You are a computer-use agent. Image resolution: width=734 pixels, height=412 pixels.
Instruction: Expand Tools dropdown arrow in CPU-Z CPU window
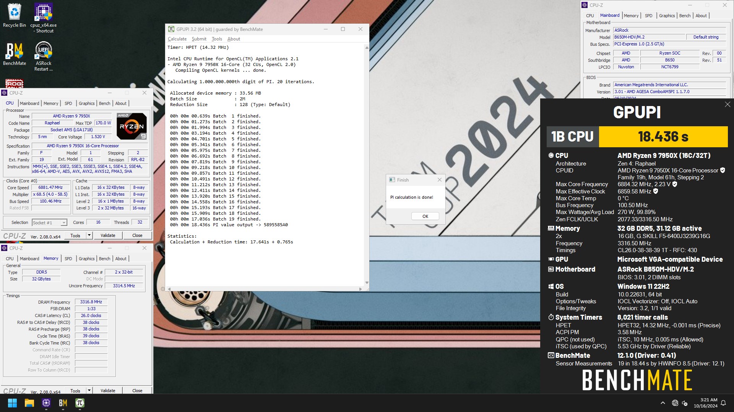(x=89, y=236)
